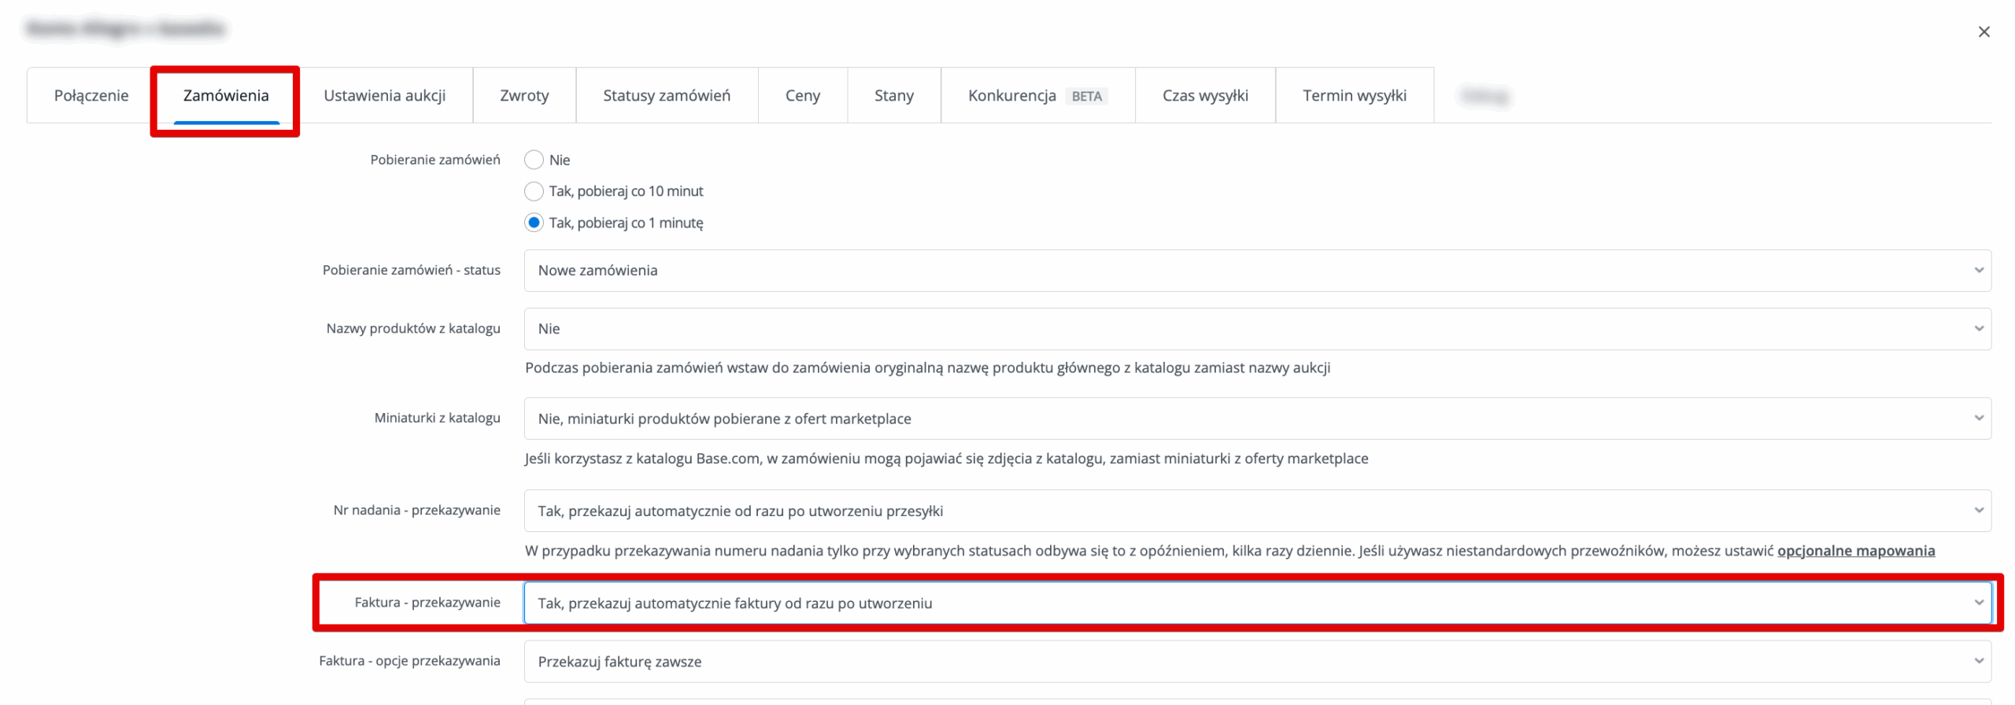Select the Ceny tab
Viewport: 2015px width, 705px height.
click(x=802, y=95)
